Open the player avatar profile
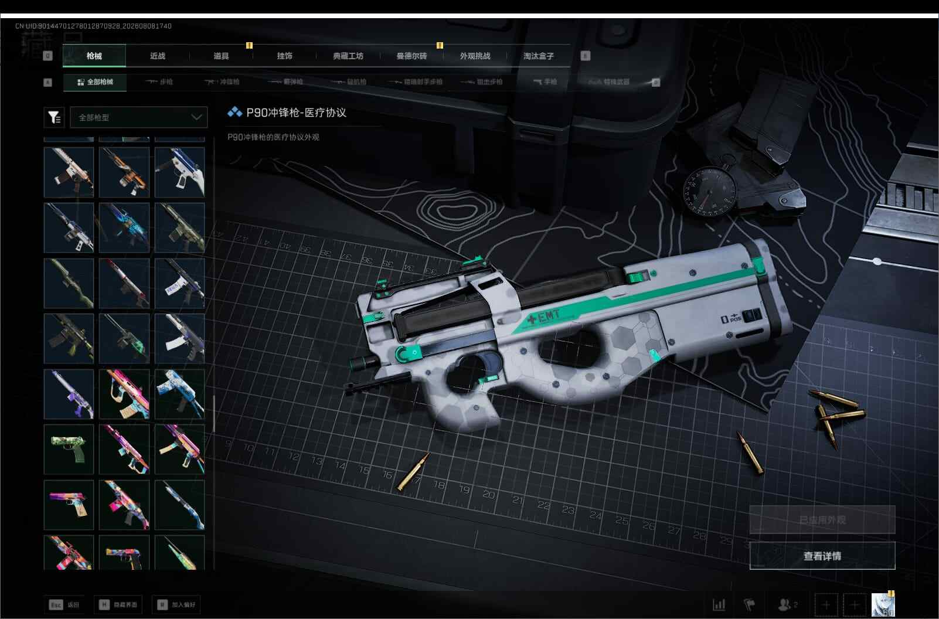This screenshot has width=939, height=619. (883, 604)
